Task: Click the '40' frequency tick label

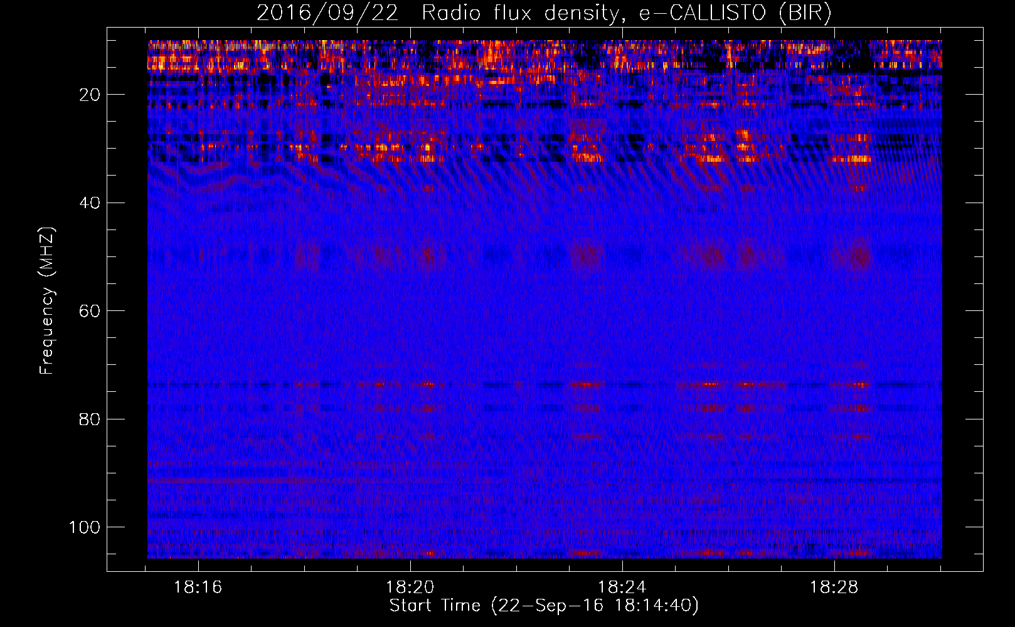Action: coord(90,203)
